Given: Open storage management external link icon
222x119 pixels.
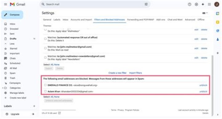Looking at the screenshot, I should coord(59,113).
